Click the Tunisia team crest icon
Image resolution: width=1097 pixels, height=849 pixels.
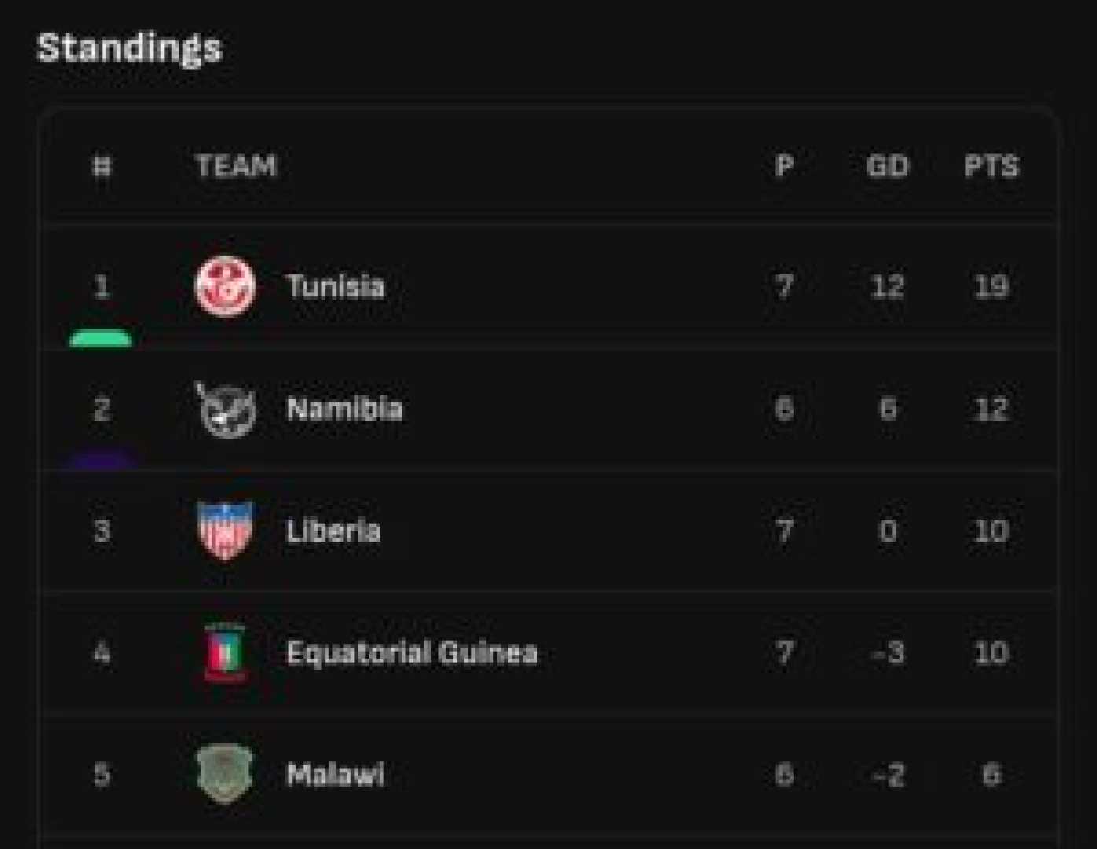click(x=226, y=287)
